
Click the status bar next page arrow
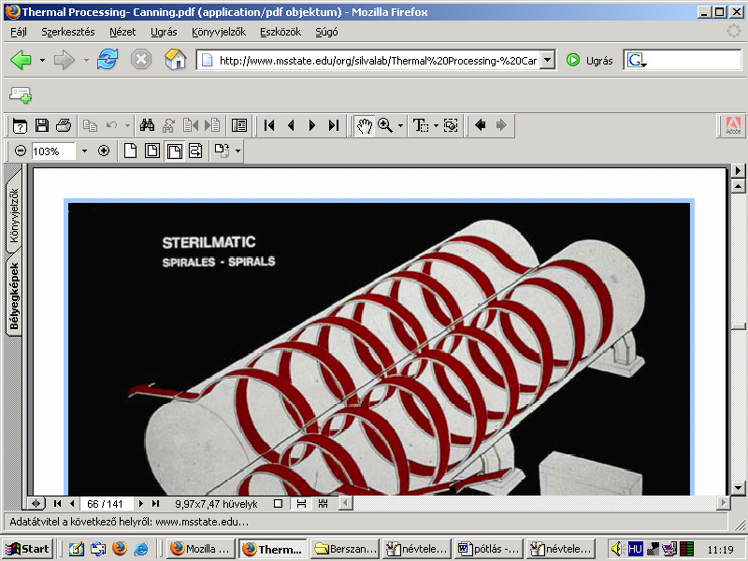(x=141, y=503)
